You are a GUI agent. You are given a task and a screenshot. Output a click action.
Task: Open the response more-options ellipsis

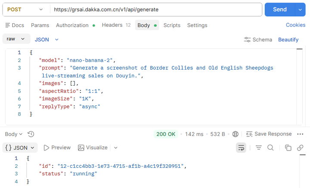point(300,134)
